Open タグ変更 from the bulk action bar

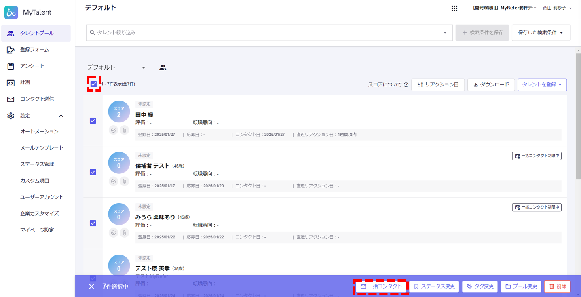click(x=480, y=286)
